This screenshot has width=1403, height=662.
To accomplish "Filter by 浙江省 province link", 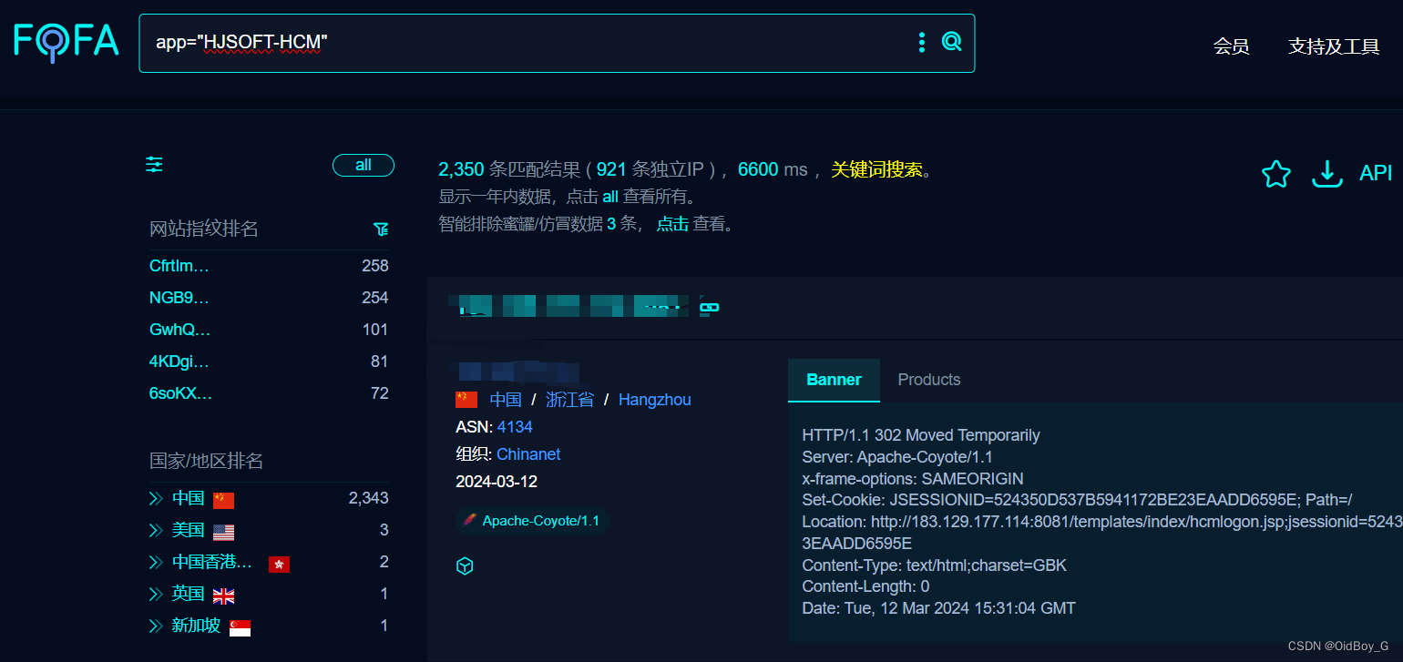I will tap(569, 400).
